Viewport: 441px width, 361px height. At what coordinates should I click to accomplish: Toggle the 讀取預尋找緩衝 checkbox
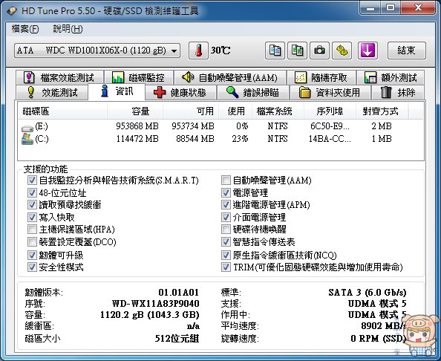tap(32, 204)
